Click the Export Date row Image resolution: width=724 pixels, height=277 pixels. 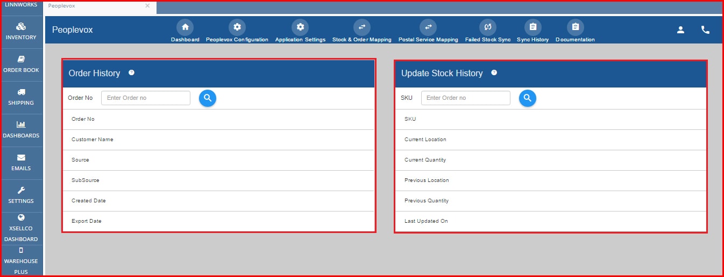click(218, 221)
